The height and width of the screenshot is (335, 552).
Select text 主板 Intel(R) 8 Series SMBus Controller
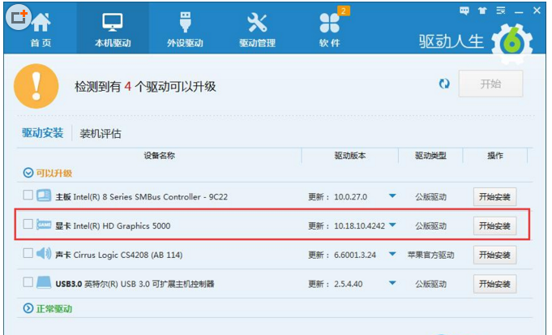142,196
